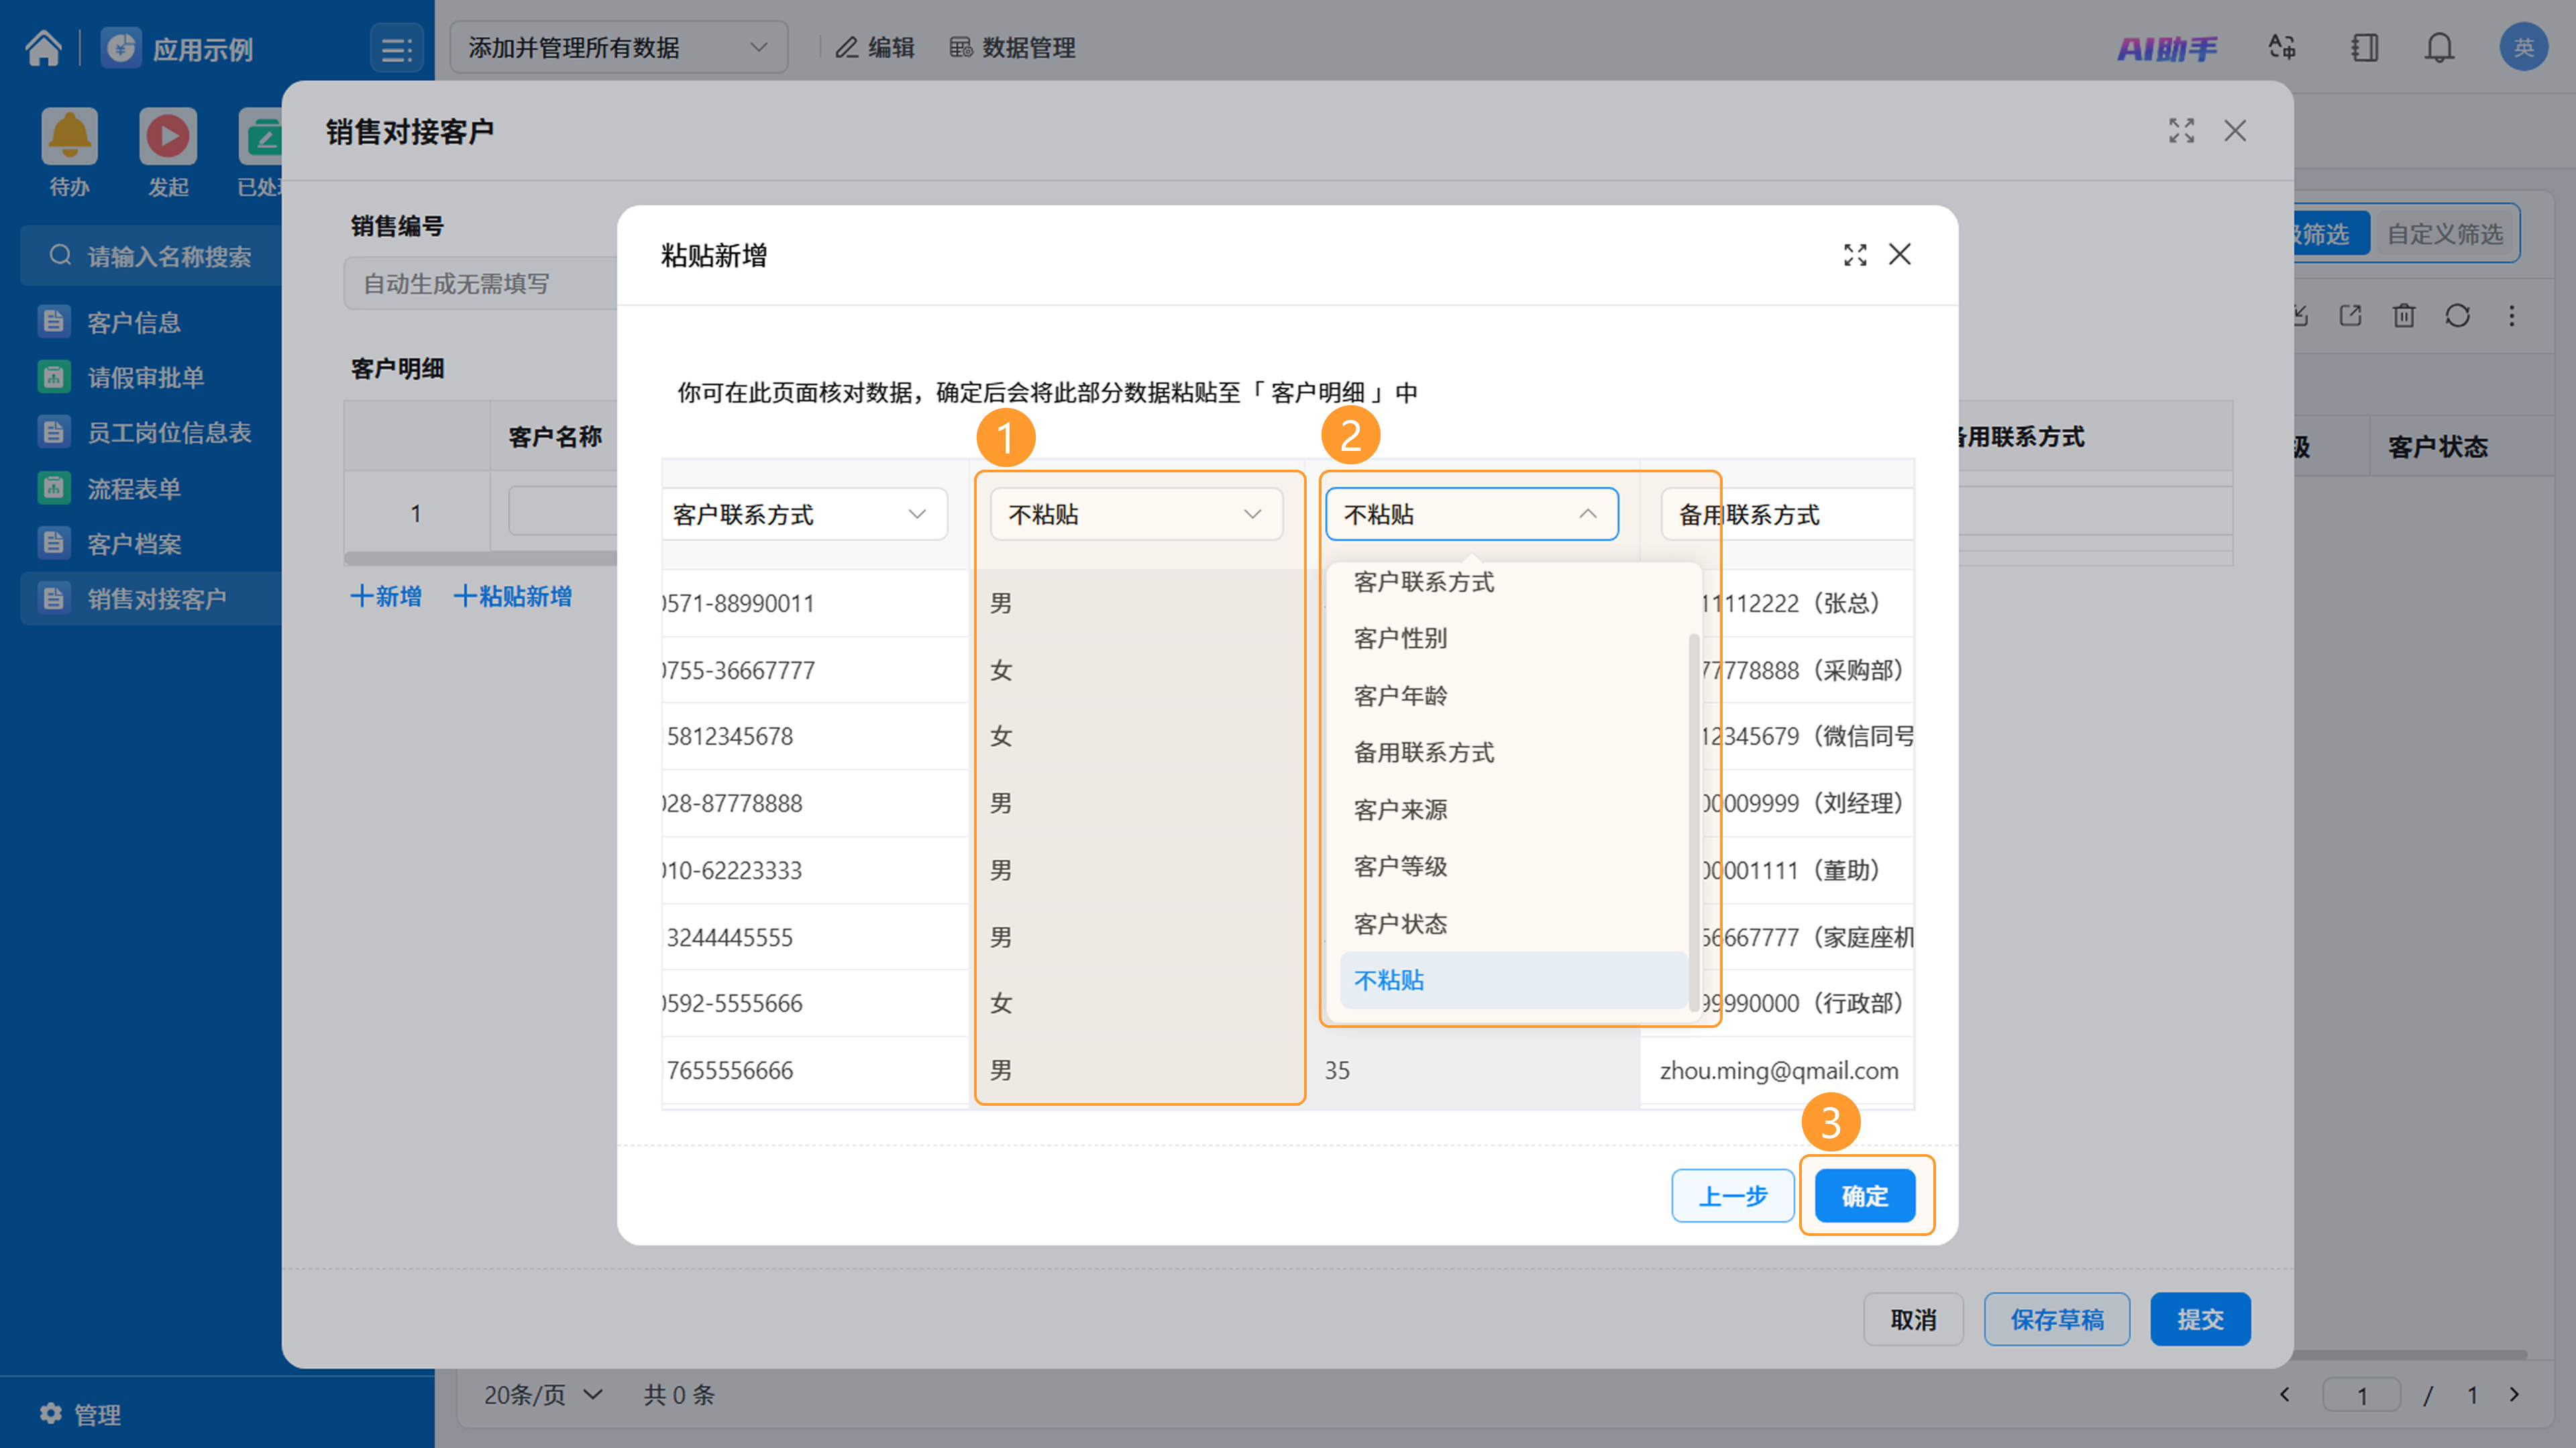This screenshot has height=1448, width=2576.
Task: Open the notebook panel icon
Action: 2364,47
